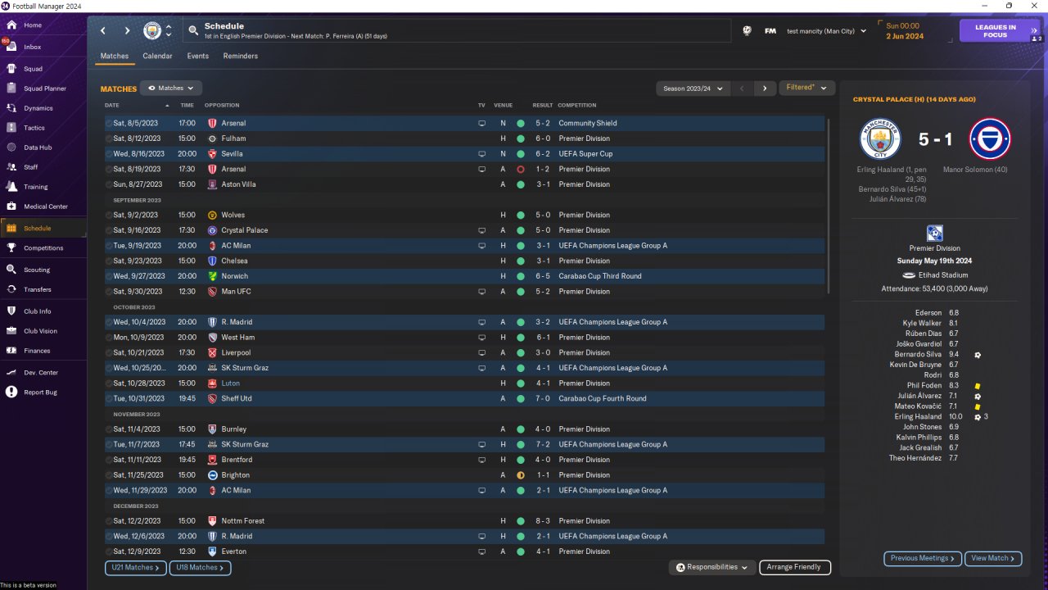This screenshot has width=1048, height=590.
Task: Click the search magnifier icon
Action: coord(193,31)
